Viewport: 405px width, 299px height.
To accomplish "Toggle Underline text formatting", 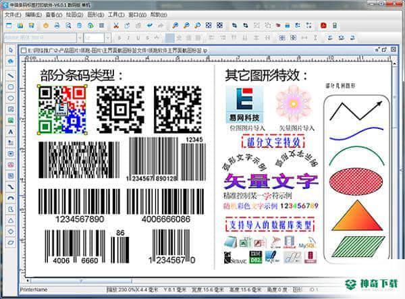I will tap(138, 38).
